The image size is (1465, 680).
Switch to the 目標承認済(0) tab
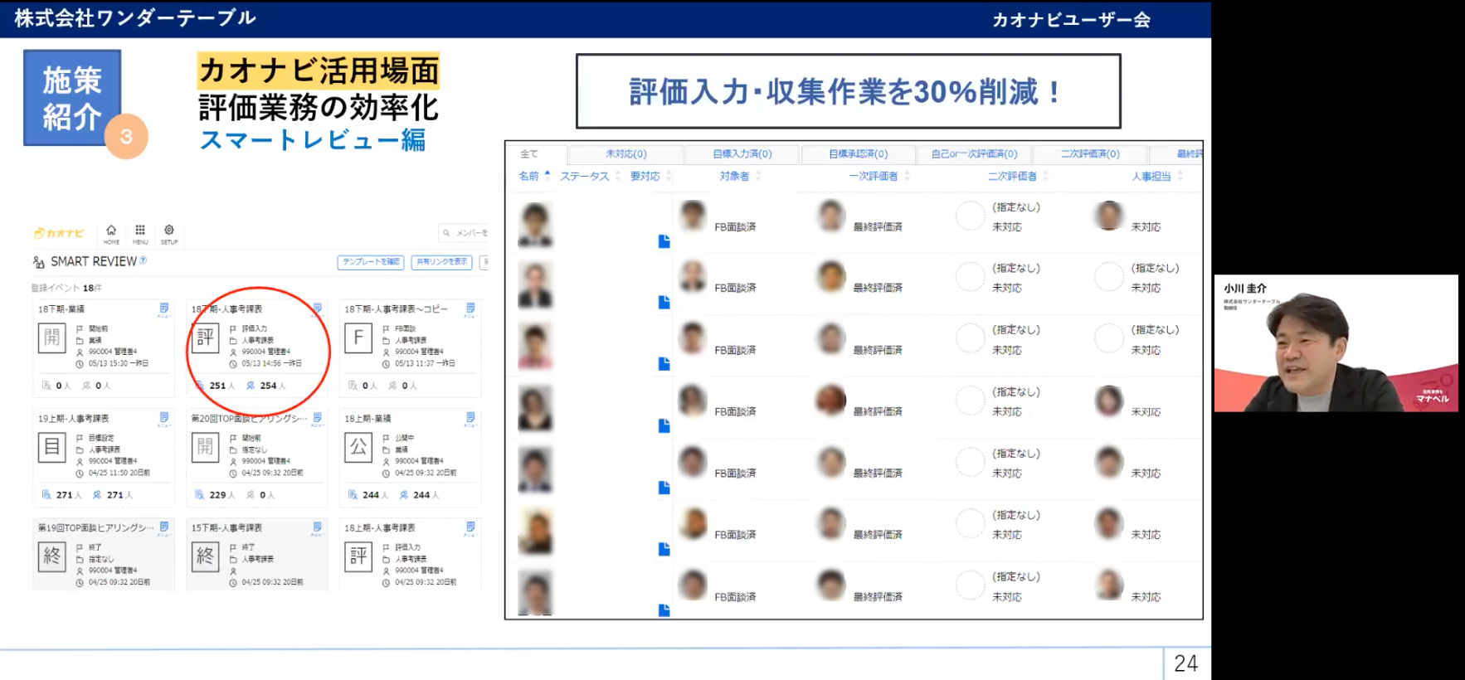click(859, 154)
